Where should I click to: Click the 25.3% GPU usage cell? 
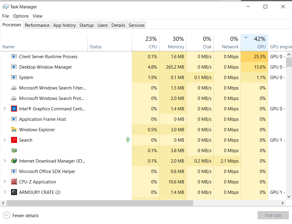tap(254, 57)
